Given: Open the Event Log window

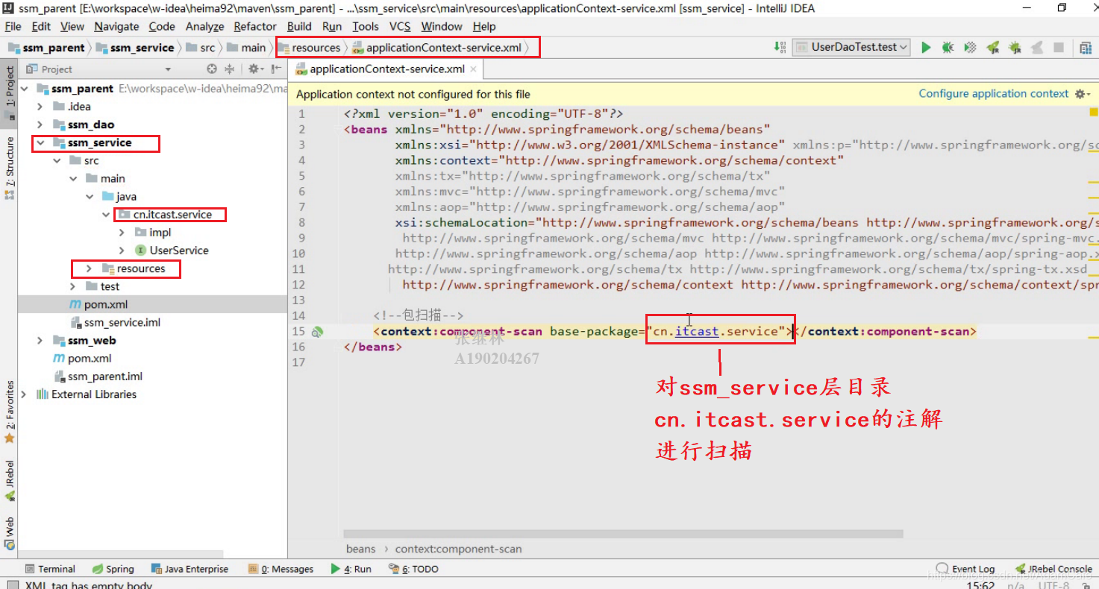Looking at the screenshot, I should pos(965,569).
